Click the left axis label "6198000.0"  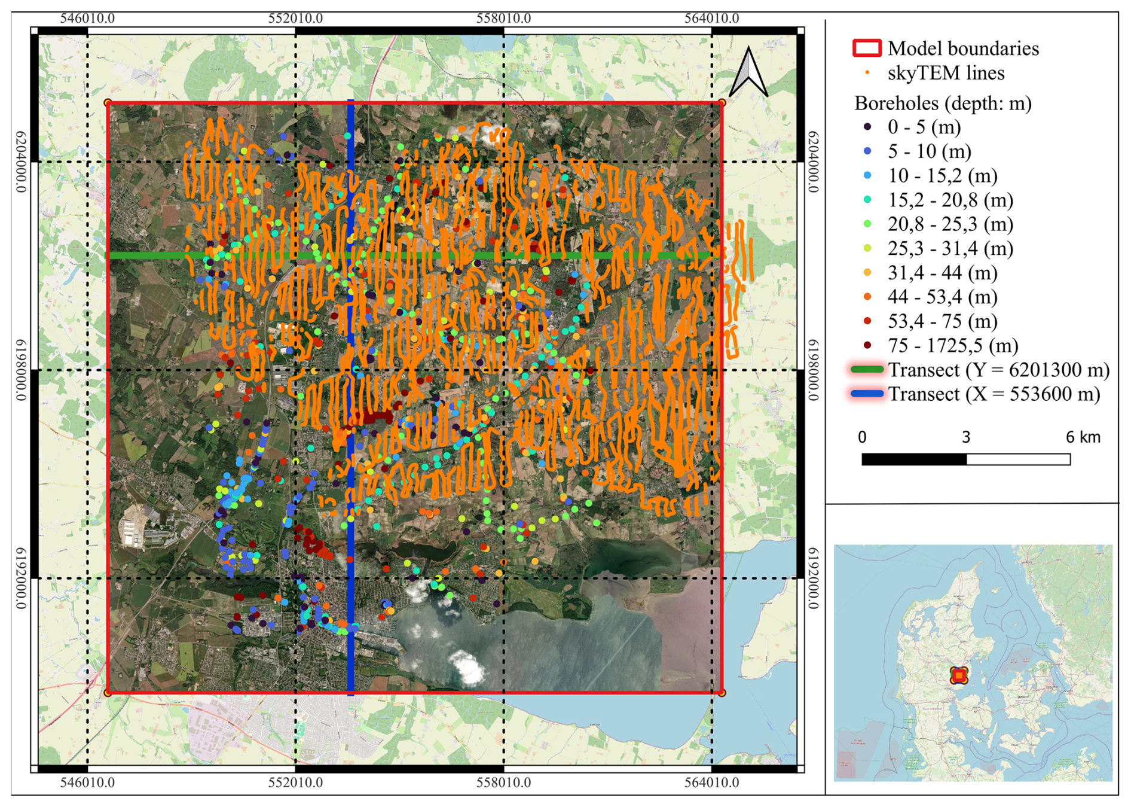[20, 370]
